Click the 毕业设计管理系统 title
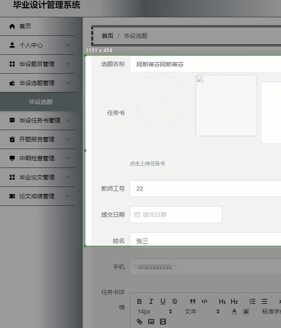 point(47,5)
